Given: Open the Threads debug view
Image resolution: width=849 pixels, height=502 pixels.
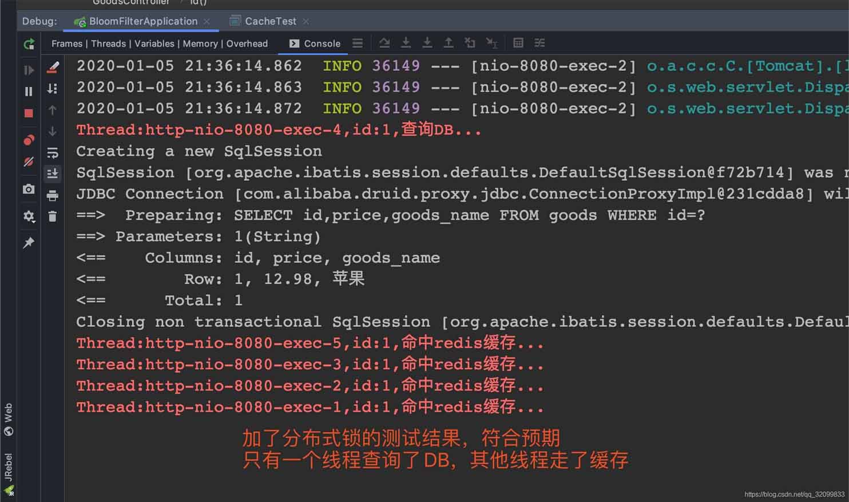Looking at the screenshot, I should pos(108,44).
